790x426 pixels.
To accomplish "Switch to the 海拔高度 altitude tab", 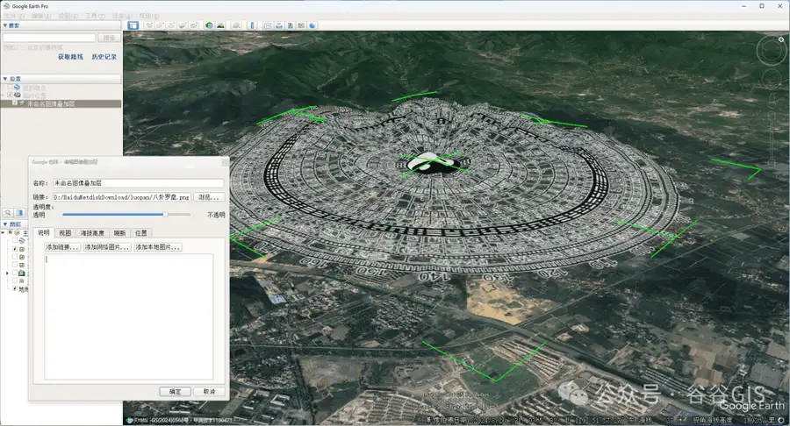I will click(92, 233).
